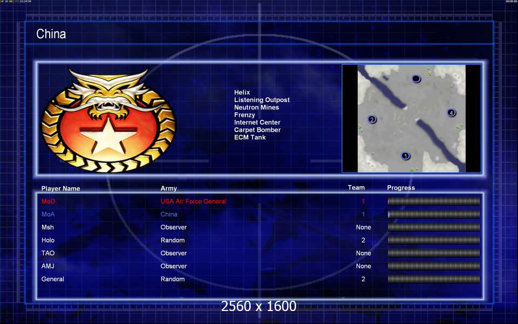Screen dimensions: 518x324
Task: Click Holo's Random army text
Action: (x=173, y=240)
